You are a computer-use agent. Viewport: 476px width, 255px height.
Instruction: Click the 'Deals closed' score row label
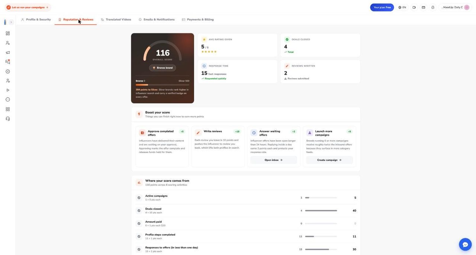pos(153,209)
